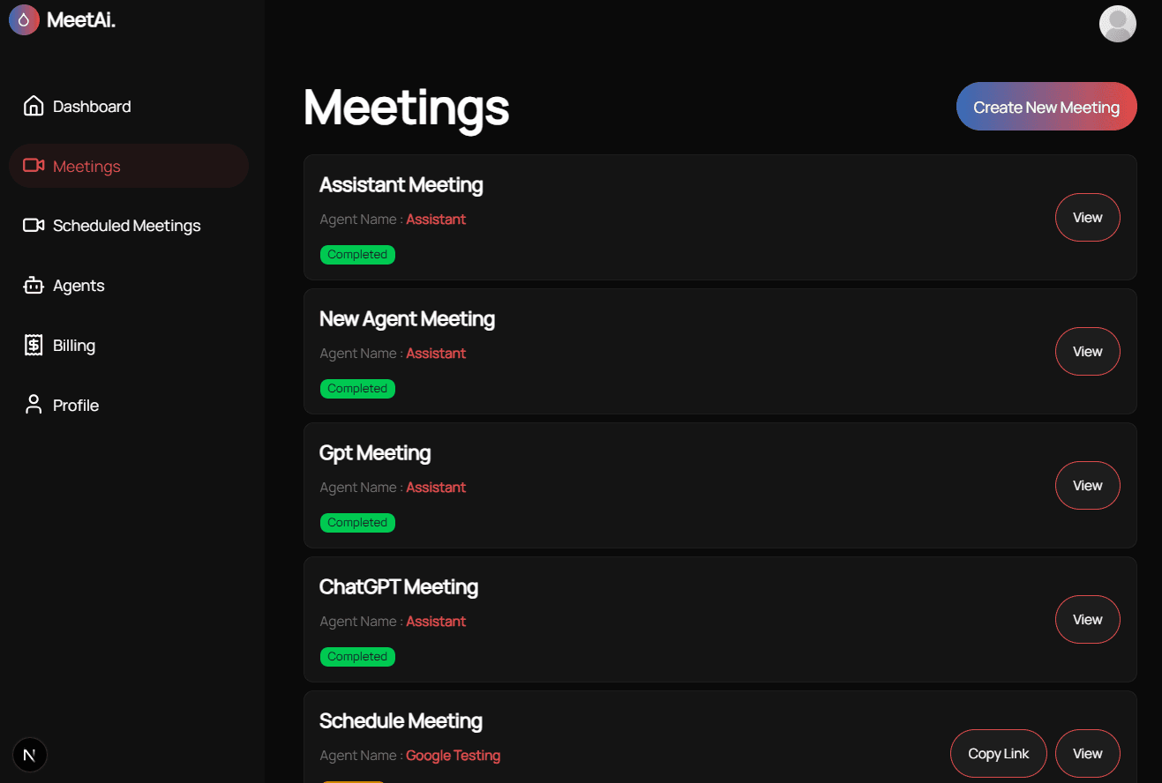
Task: View the ChatGPT Meeting entry
Action: tap(1087, 620)
